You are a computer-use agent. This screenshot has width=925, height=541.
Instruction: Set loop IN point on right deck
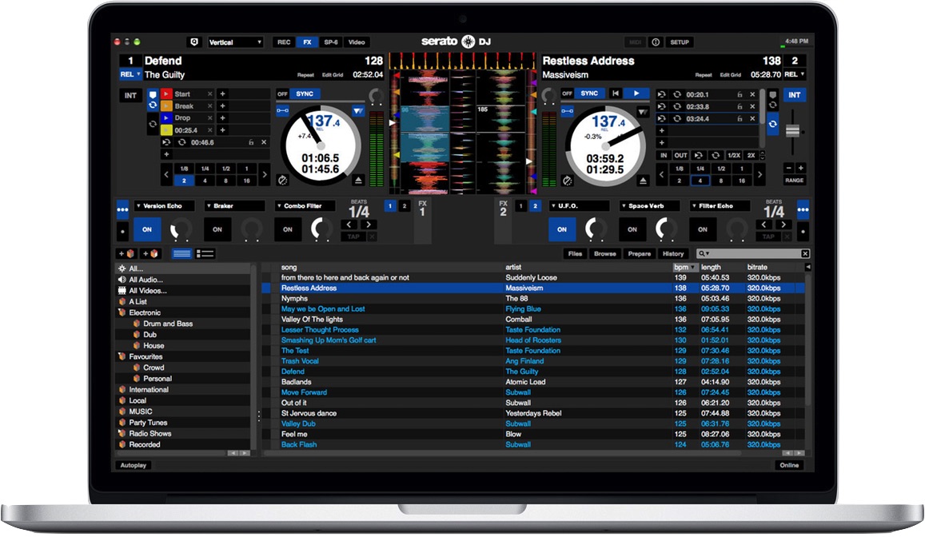point(664,155)
